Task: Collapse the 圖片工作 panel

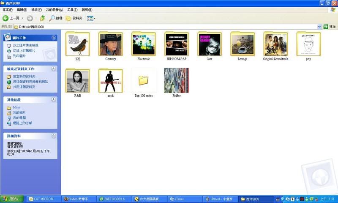Action: click(x=54, y=38)
